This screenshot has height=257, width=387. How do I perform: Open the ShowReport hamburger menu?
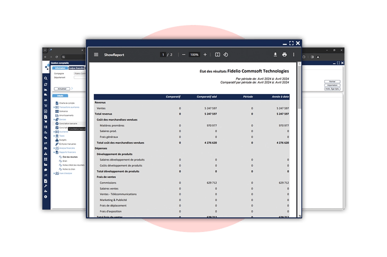[x=96, y=54]
